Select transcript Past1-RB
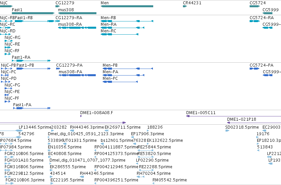281x185 pixels. pos(35,21)
